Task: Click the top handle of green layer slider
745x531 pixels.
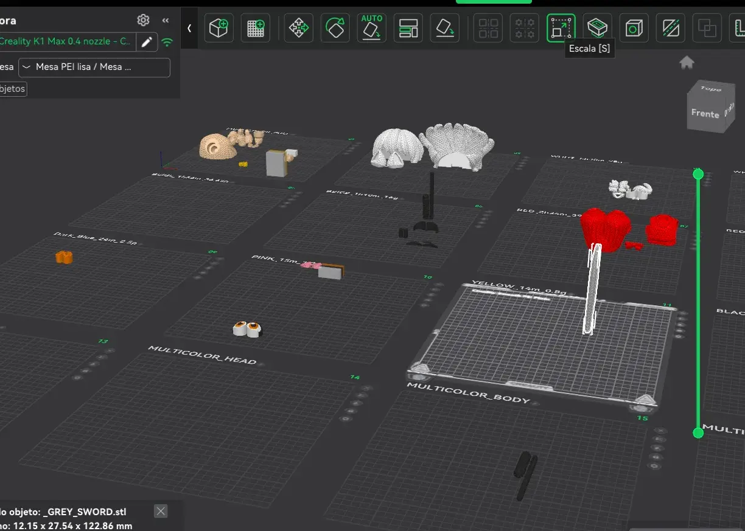Action: pyautogui.click(x=698, y=175)
